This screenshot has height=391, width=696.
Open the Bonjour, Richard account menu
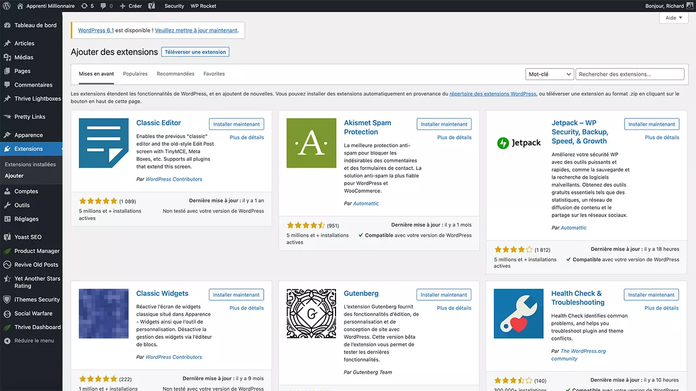[668, 6]
